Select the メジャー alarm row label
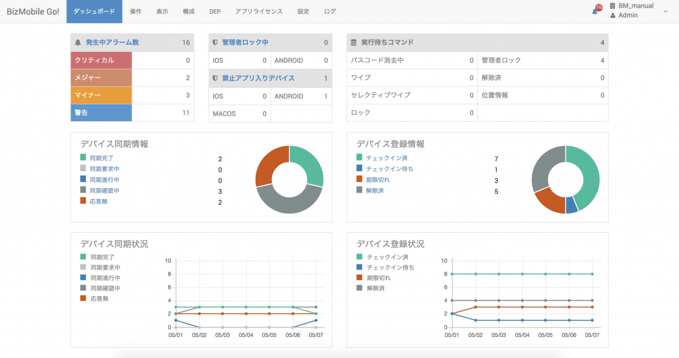Viewport: 679px width, 358px height. (102, 78)
